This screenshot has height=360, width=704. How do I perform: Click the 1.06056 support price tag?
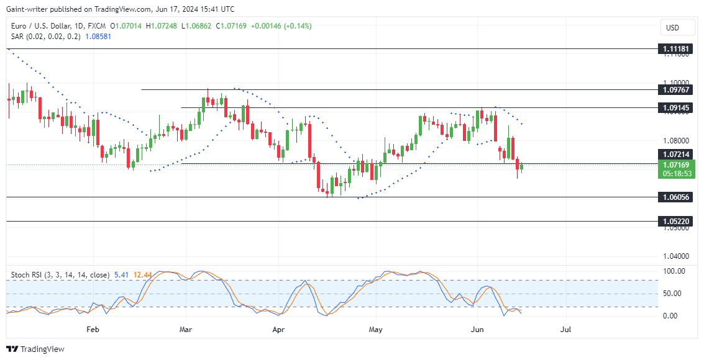[x=676, y=196]
